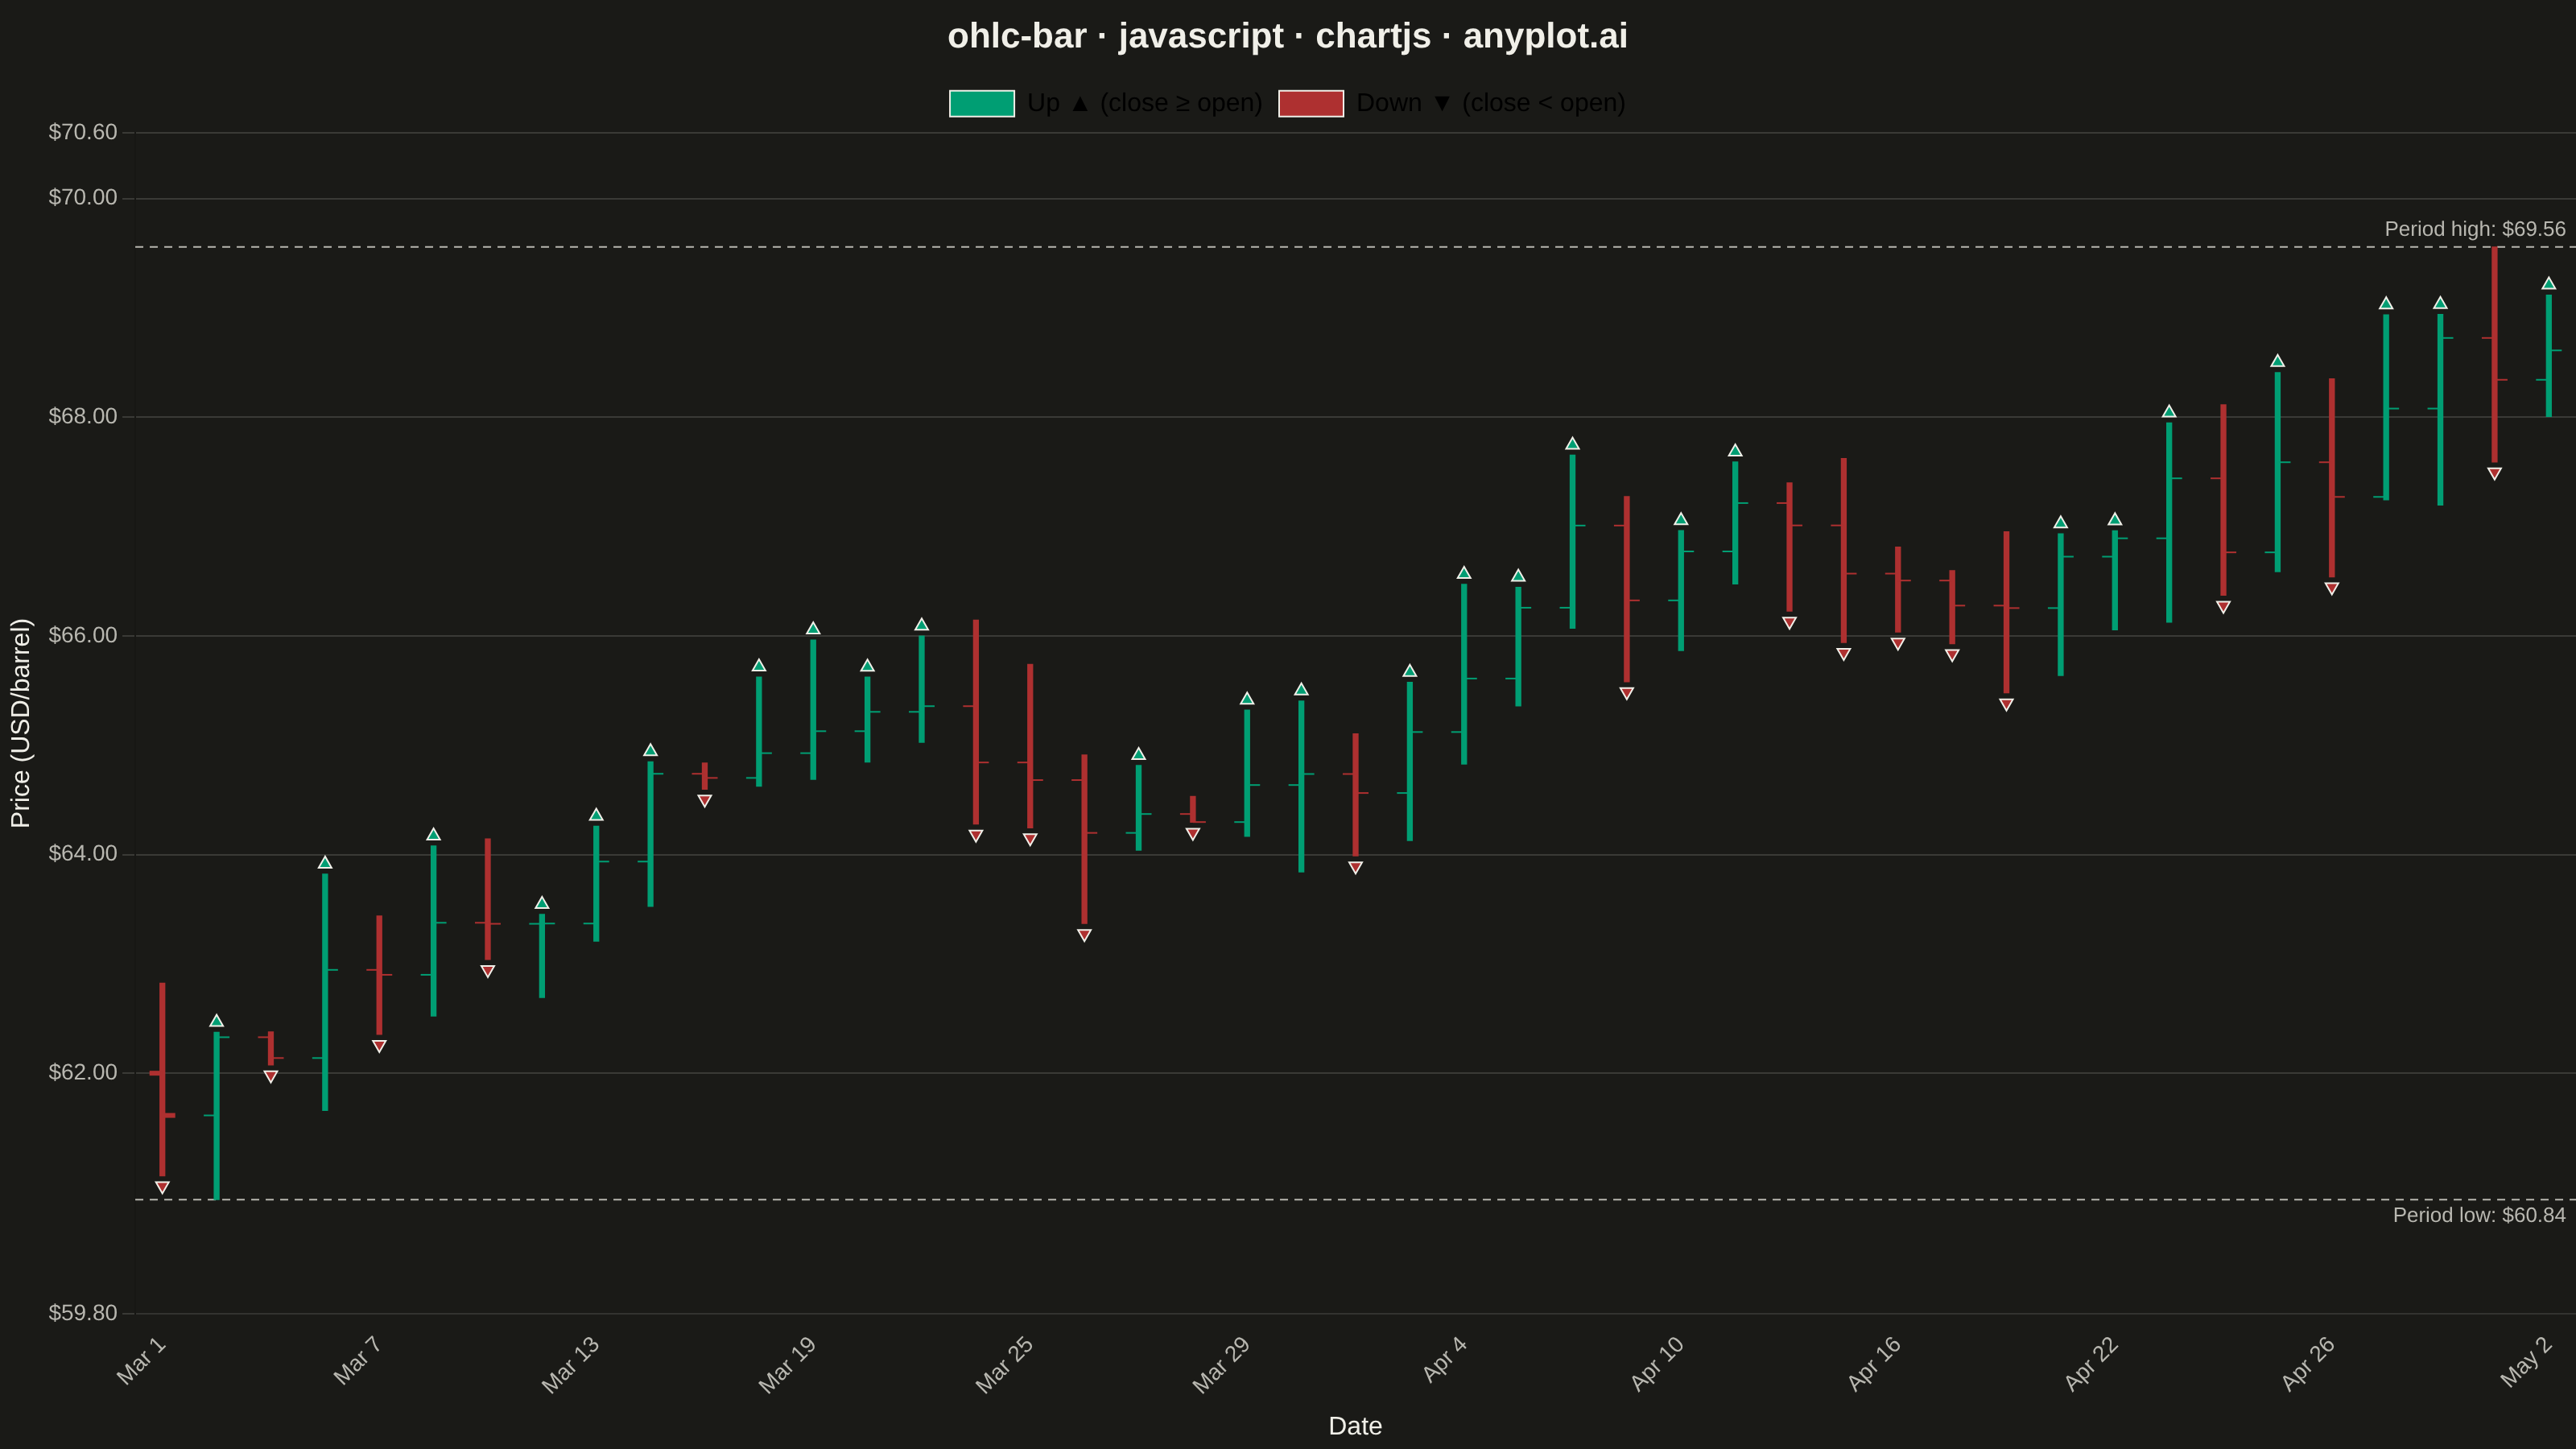The width and height of the screenshot is (2576, 1449).
Task: Click the up triangle atop the Mar 19 bar
Action: (x=813, y=628)
